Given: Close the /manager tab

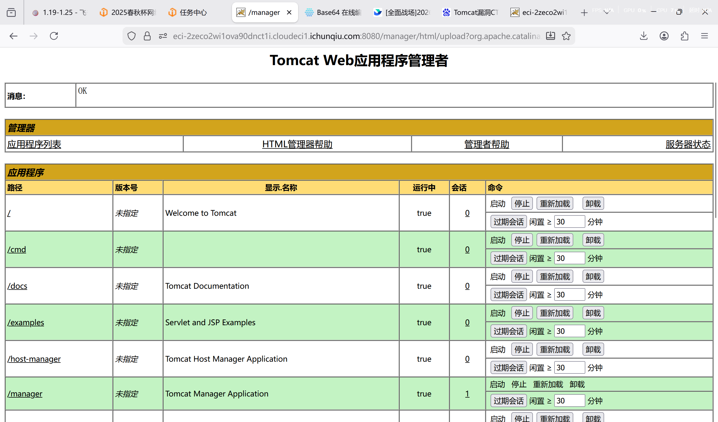Looking at the screenshot, I should [x=289, y=13].
